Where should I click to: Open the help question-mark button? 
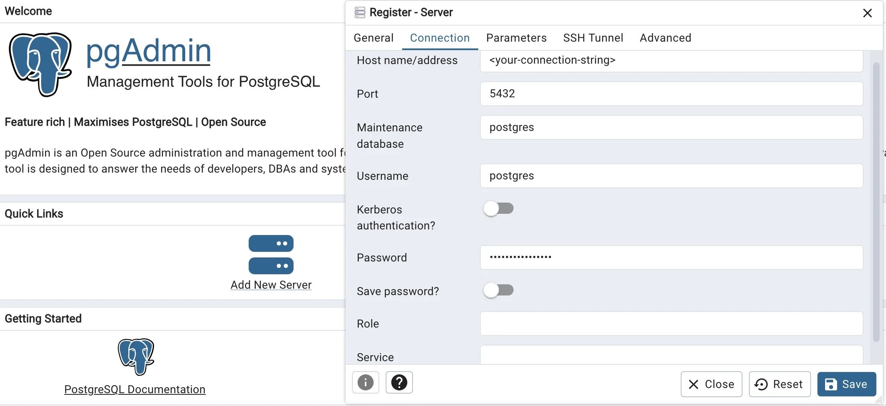[x=399, y=382]
